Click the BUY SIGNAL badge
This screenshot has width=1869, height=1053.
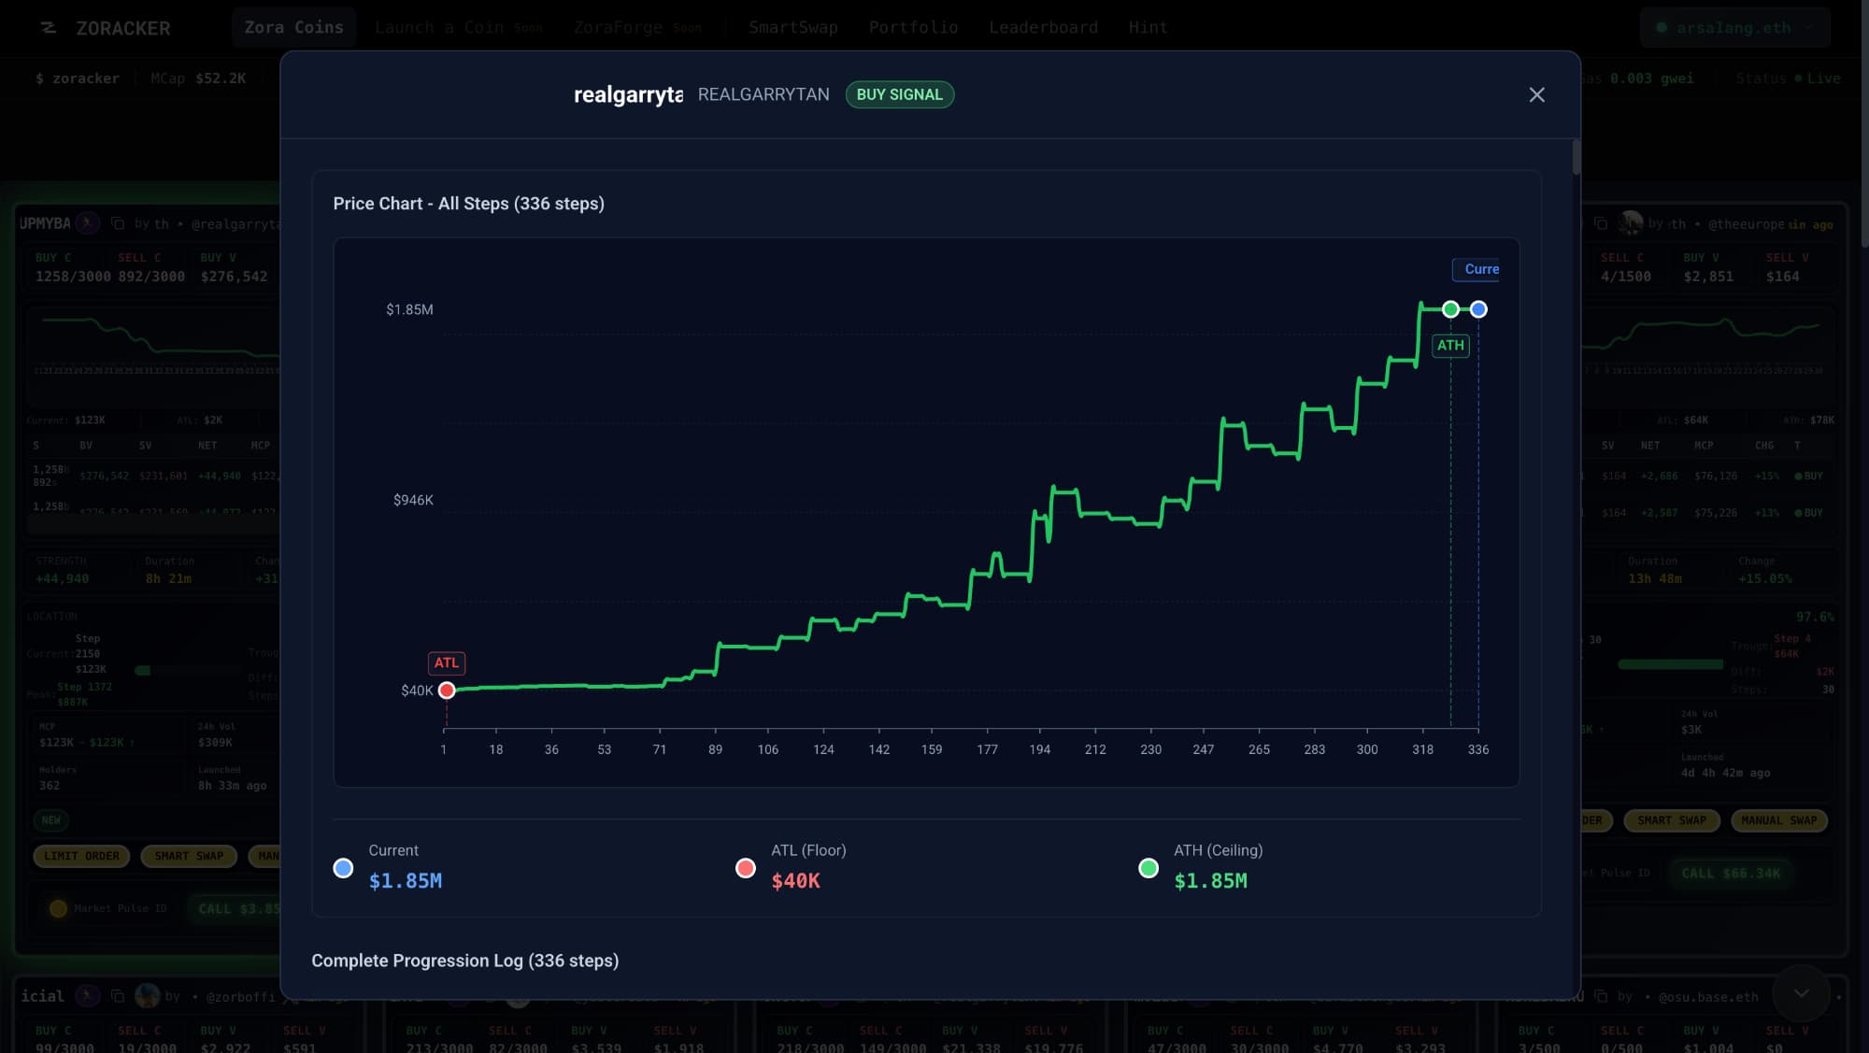[899, 94]
